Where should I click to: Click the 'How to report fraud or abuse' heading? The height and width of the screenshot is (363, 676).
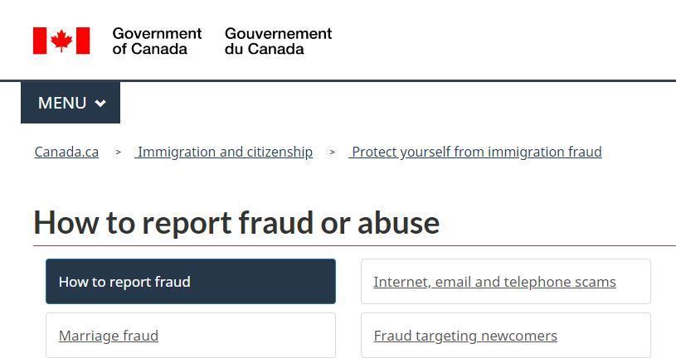coord(236,223)
